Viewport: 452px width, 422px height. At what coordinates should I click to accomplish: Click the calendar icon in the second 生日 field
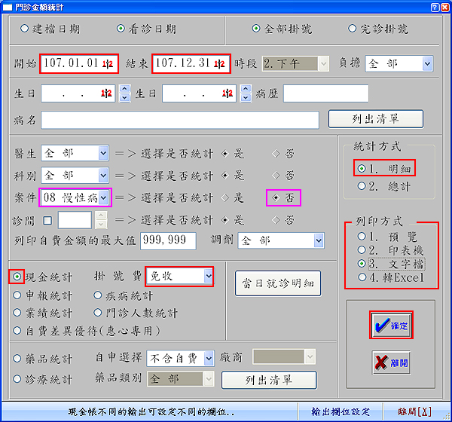(x=227, y=93)
